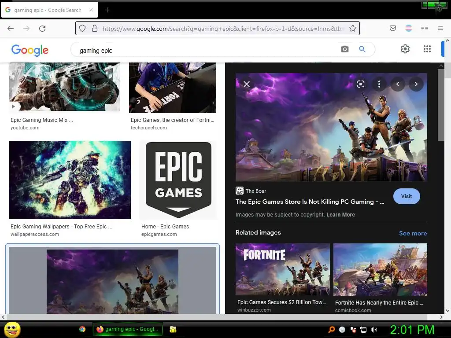
Task: Close the gaming epic search tab
Action: pos(91,10)
